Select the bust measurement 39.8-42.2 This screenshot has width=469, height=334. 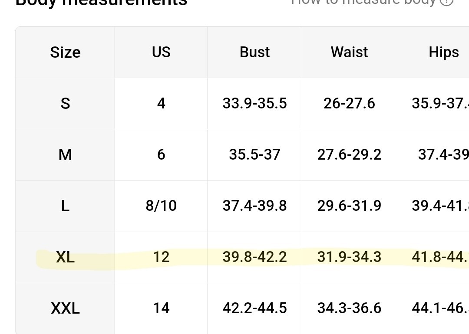coord(254,257)
